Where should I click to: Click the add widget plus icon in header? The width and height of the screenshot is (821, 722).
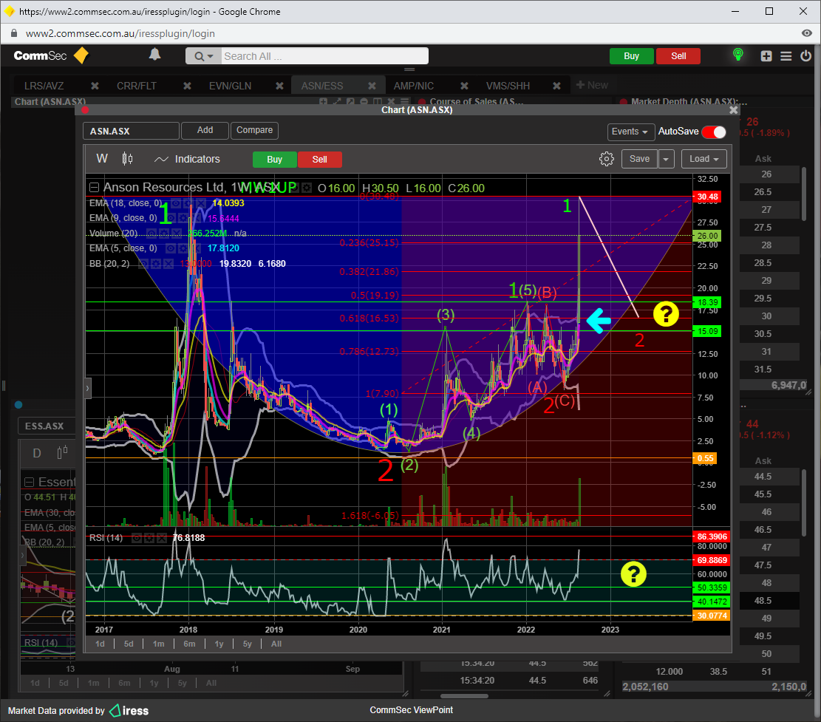766,56
